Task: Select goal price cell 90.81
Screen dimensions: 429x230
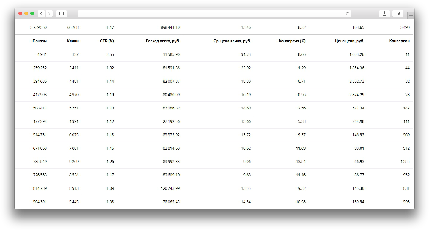Action: click(x=359, y=148)
